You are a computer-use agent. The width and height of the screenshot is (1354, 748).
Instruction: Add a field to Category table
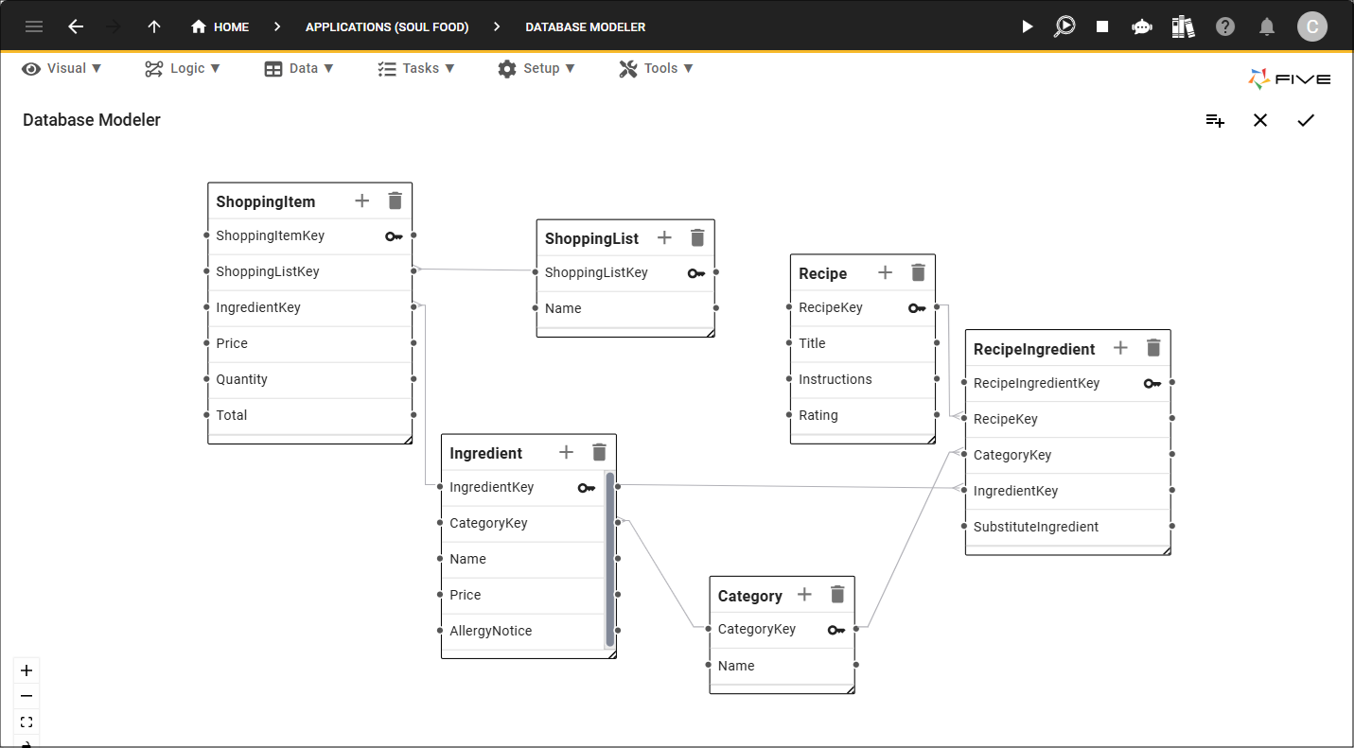(804, 594)
